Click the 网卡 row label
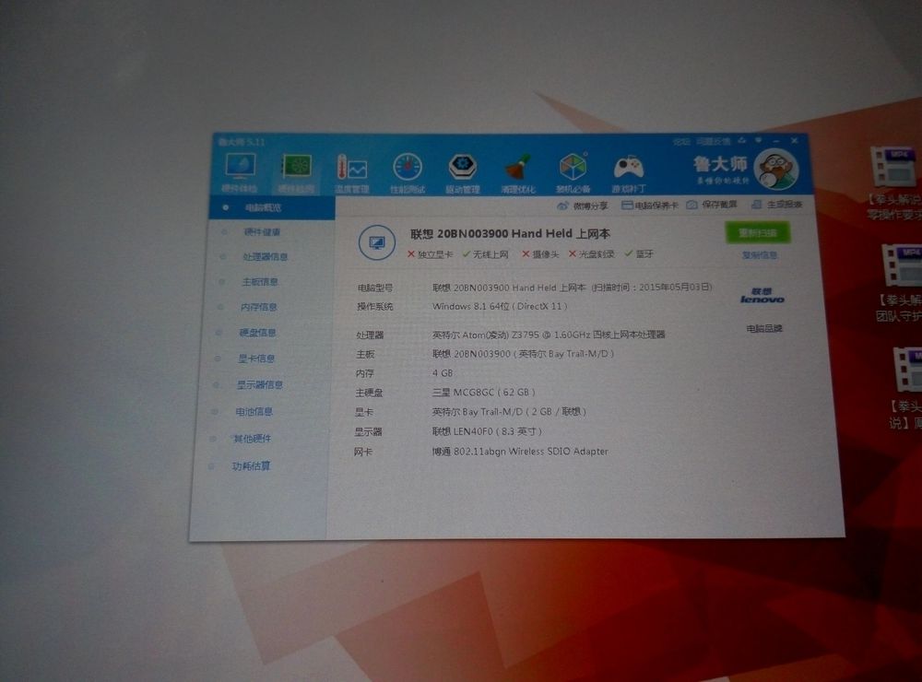 [362, 453]
